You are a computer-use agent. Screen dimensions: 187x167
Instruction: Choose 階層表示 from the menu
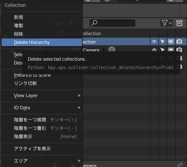(42, 136)
